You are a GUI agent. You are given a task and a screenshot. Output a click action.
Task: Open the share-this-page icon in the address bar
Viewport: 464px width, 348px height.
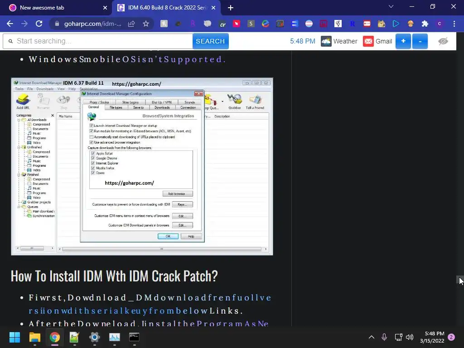[x=131, y=24]
